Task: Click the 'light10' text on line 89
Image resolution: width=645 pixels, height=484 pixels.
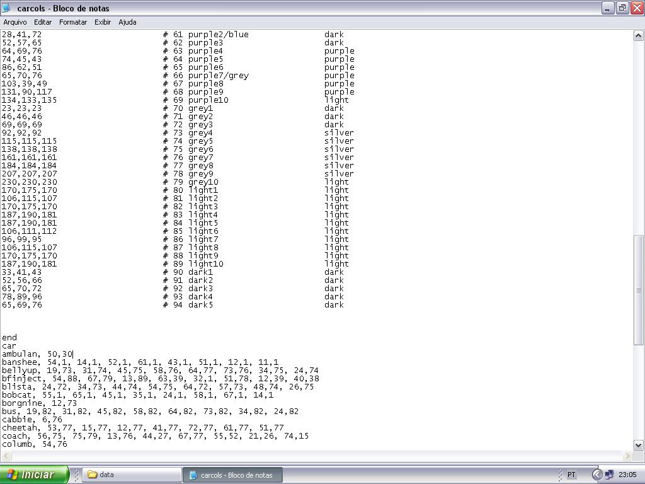Action: (x=206, y=264)
